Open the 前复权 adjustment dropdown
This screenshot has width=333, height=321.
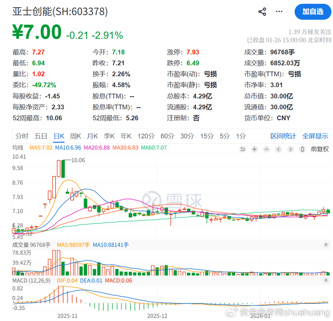pyautogui.click(x=320, y=149)
